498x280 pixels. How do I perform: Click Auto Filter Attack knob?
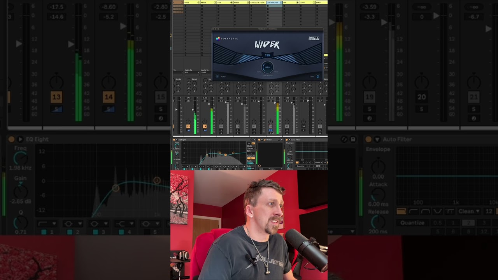click(289, 157)
